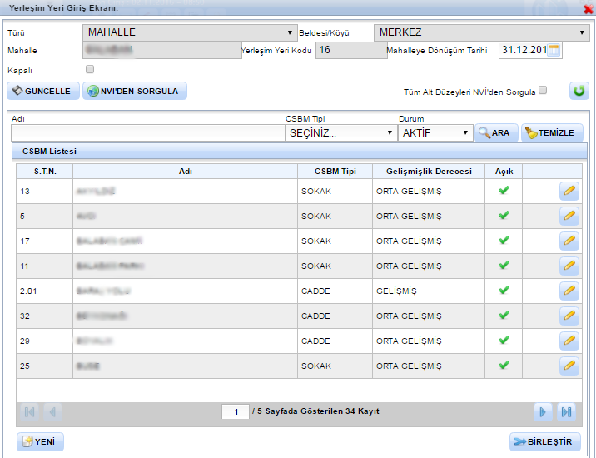Sort by CSBM Tipi column header
The height and width of the screenshot is (458, 596).
[x=335, y=172]
